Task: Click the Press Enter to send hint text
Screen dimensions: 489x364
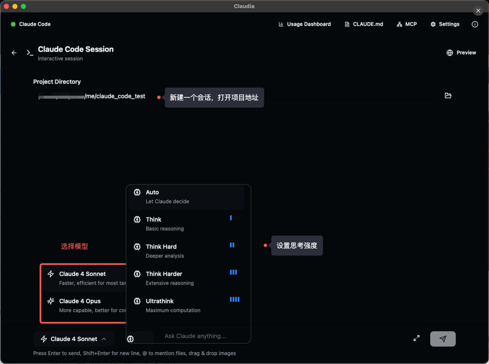Action: pos(134,353)
